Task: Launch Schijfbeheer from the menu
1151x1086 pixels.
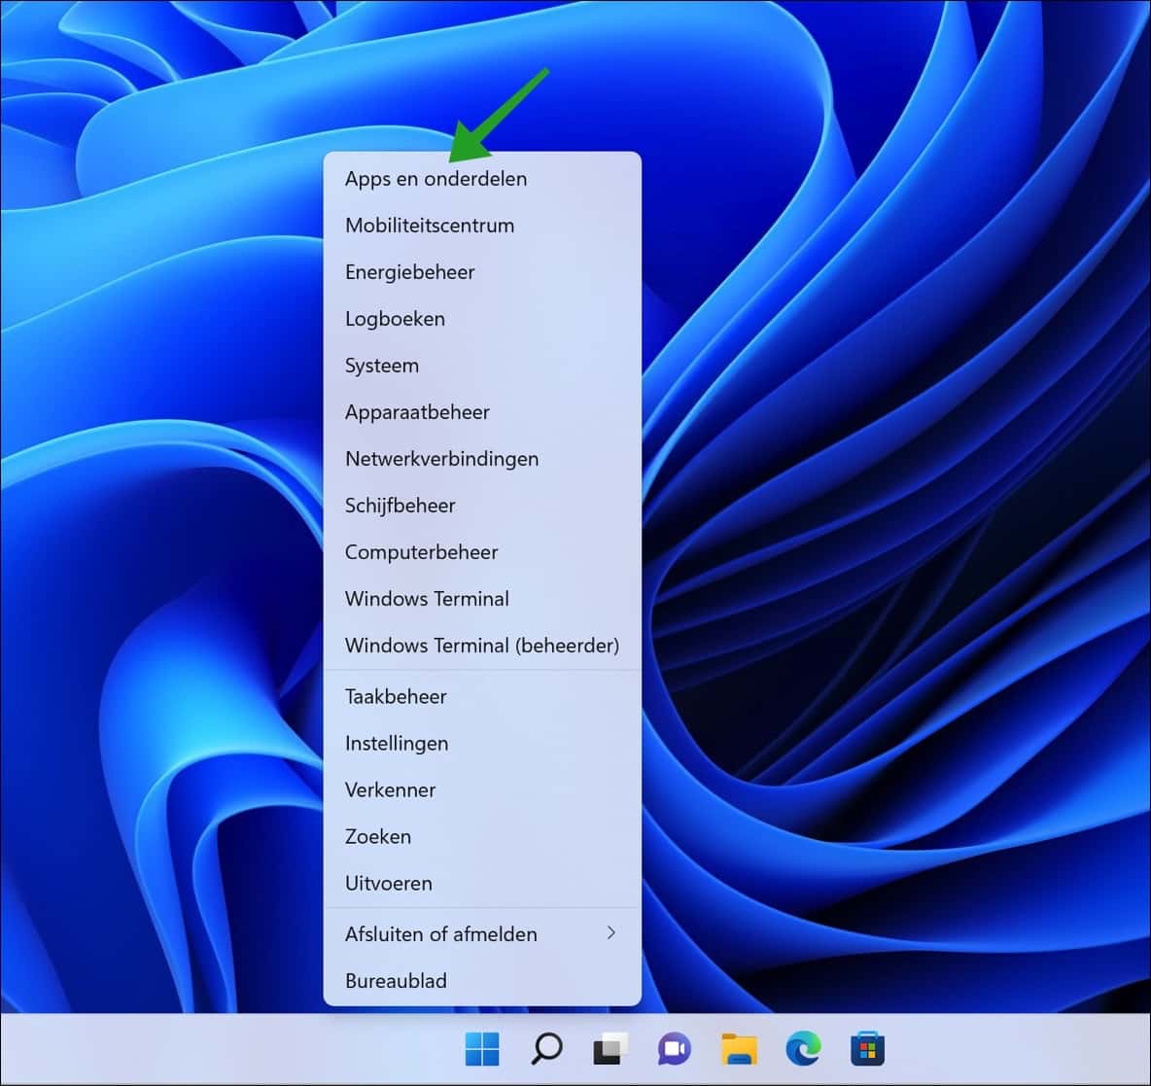Action: tap(400, 505)
